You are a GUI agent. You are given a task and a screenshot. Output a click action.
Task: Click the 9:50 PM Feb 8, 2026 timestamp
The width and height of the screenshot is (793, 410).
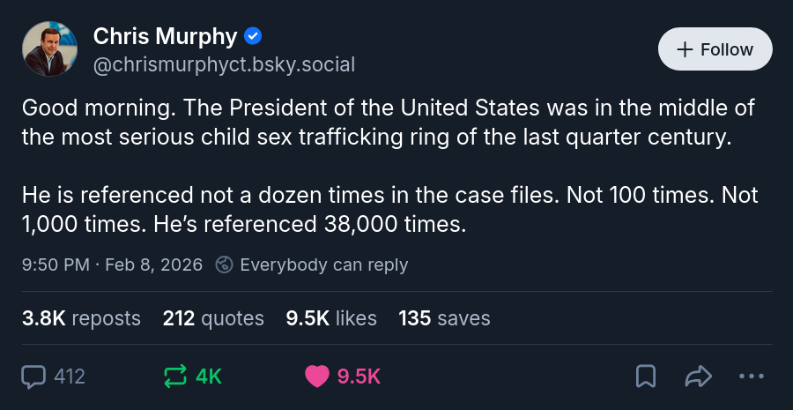coord(112,265)
